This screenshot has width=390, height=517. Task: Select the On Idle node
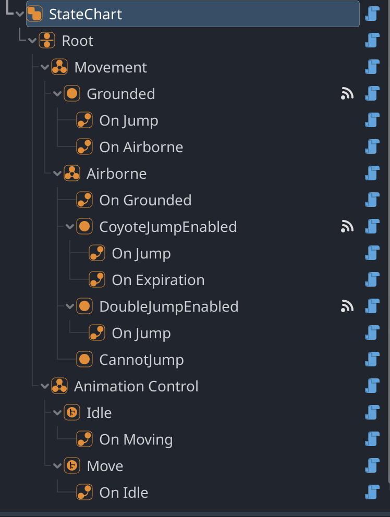point(124,493)
